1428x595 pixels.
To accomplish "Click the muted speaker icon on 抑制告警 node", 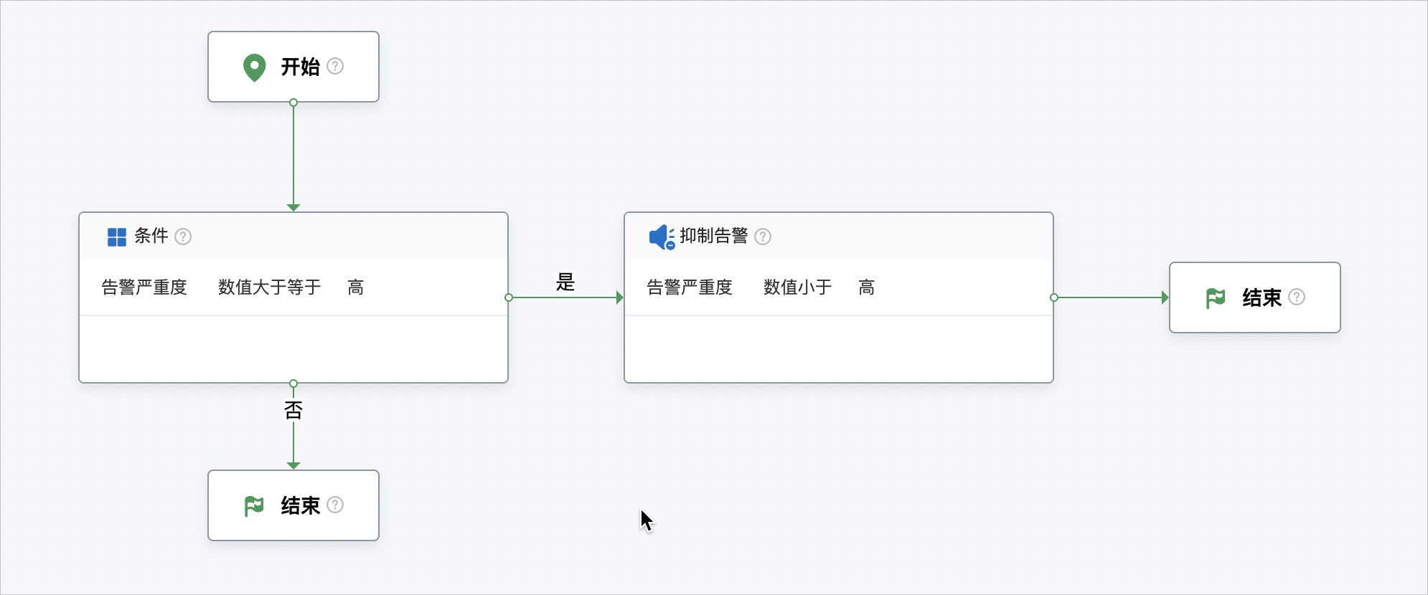I will point(661,237).
